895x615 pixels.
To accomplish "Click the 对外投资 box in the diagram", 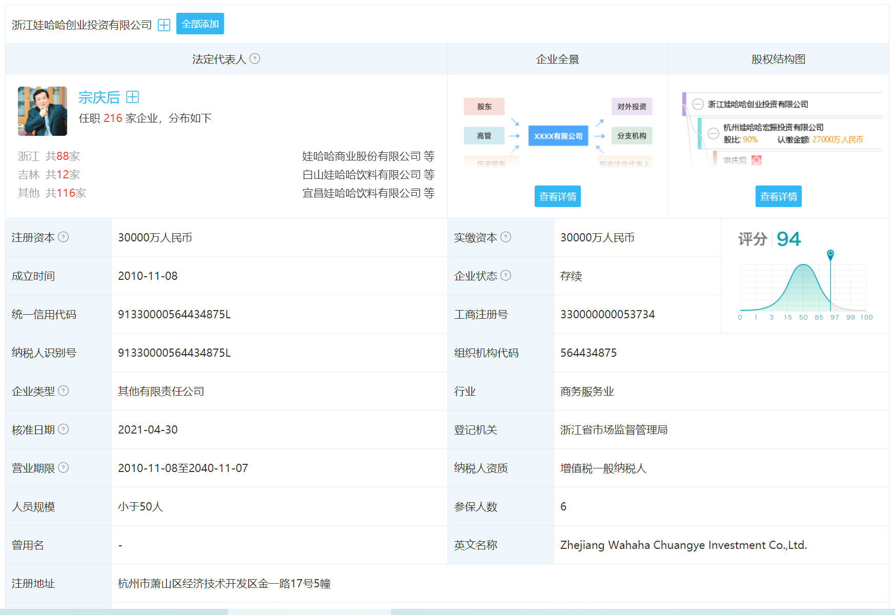I will pyautogui.click(x=632, y=107).
